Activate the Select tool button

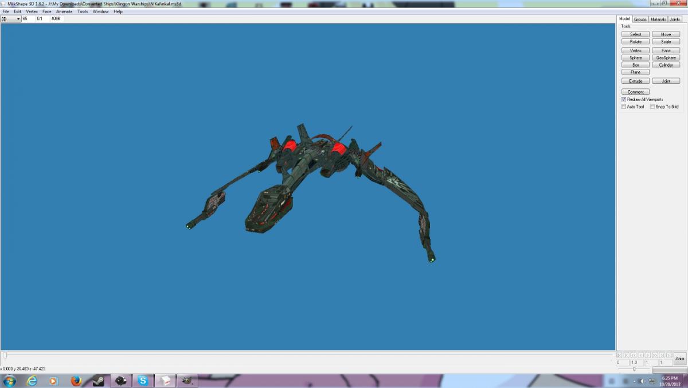click(x=636, y=34)
